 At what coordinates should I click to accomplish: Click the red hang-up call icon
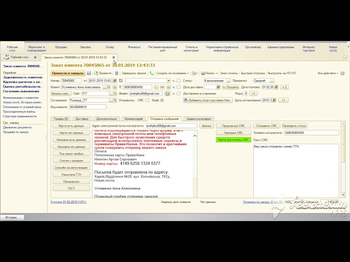tap(162, 87)
